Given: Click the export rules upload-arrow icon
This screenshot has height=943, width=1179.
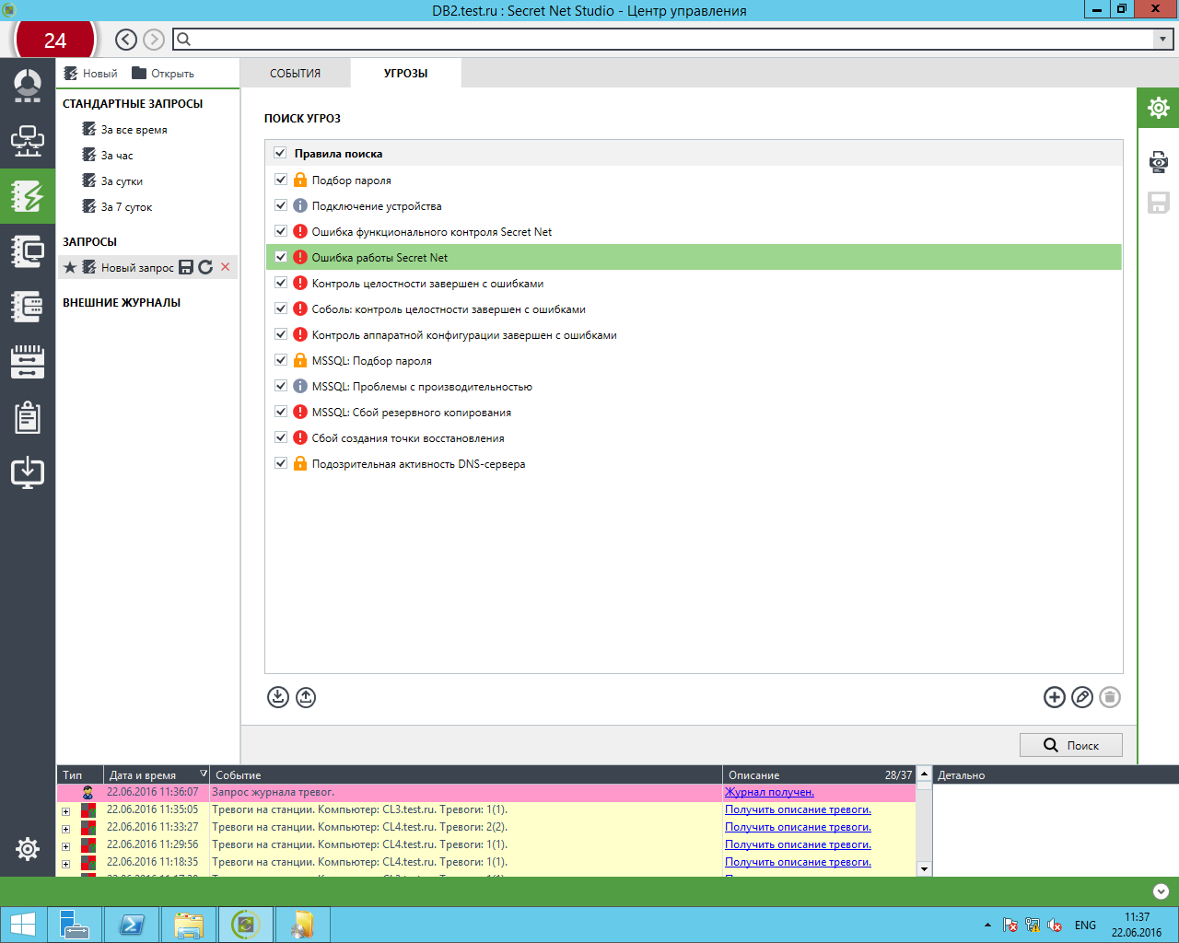Looking at the screenshot, I should [x=306, y=697].
